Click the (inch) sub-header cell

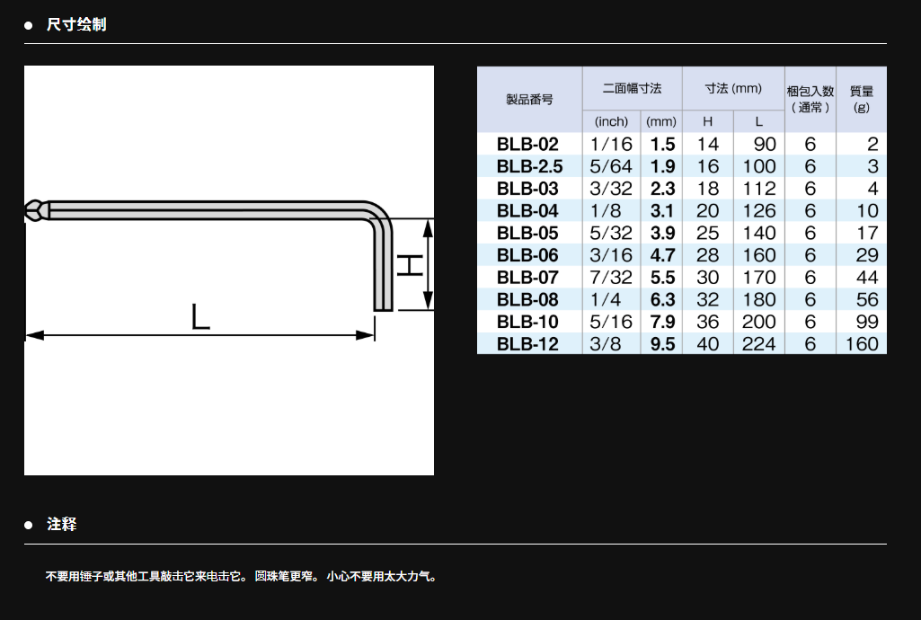click(x=611, y=121)
